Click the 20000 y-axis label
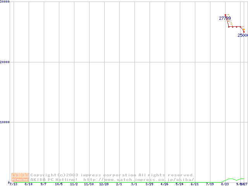The image size is (248, 186). tap(5, 62)
